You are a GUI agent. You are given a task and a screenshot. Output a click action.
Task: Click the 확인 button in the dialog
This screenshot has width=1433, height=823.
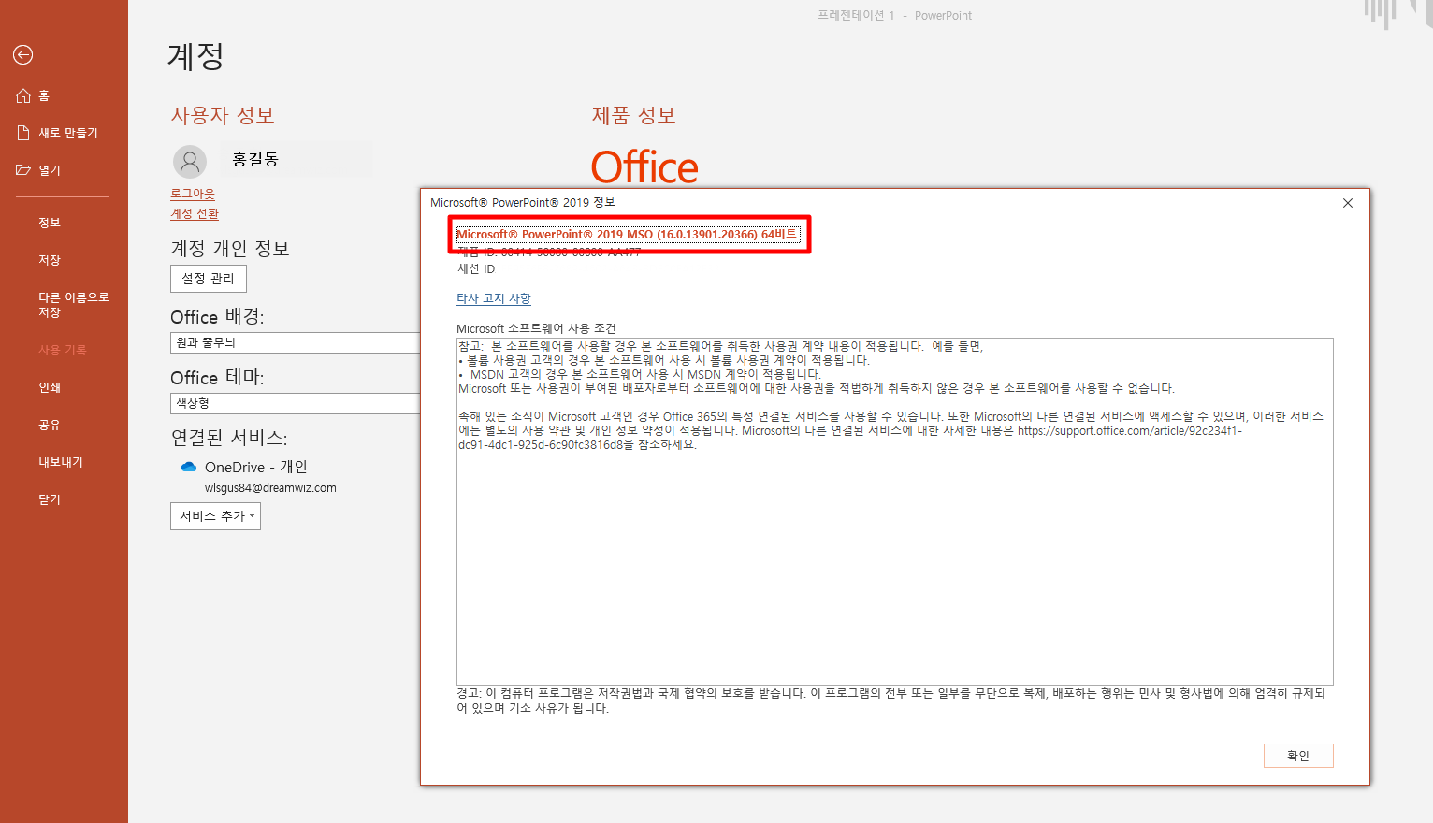(x=1298, y=756)
